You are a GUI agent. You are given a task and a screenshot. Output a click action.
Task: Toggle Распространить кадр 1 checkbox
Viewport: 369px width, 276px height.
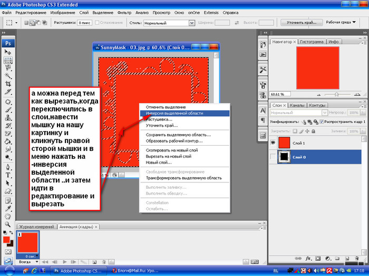322,121
